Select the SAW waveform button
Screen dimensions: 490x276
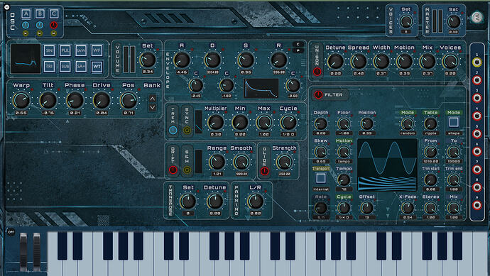coord(81,50)
